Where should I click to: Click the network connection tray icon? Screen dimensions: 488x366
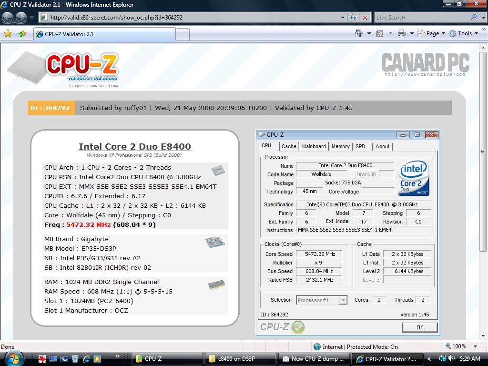pyautogui.click(x=442, y=358)
